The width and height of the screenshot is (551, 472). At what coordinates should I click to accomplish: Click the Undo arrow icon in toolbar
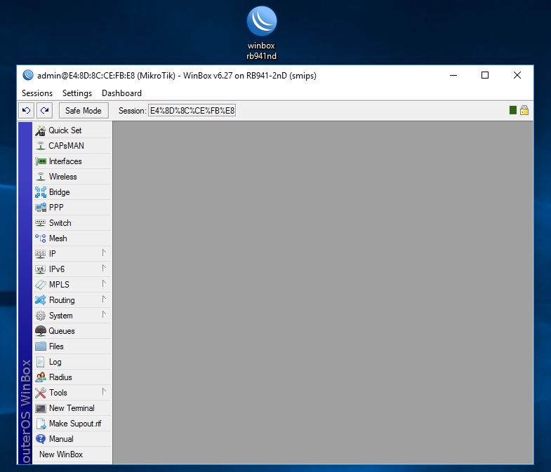coord(27,111)
